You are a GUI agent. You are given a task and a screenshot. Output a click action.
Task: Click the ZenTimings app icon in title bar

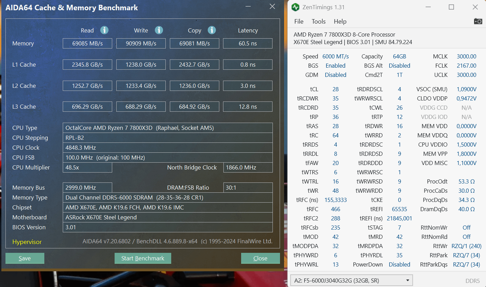click(296, 7)
